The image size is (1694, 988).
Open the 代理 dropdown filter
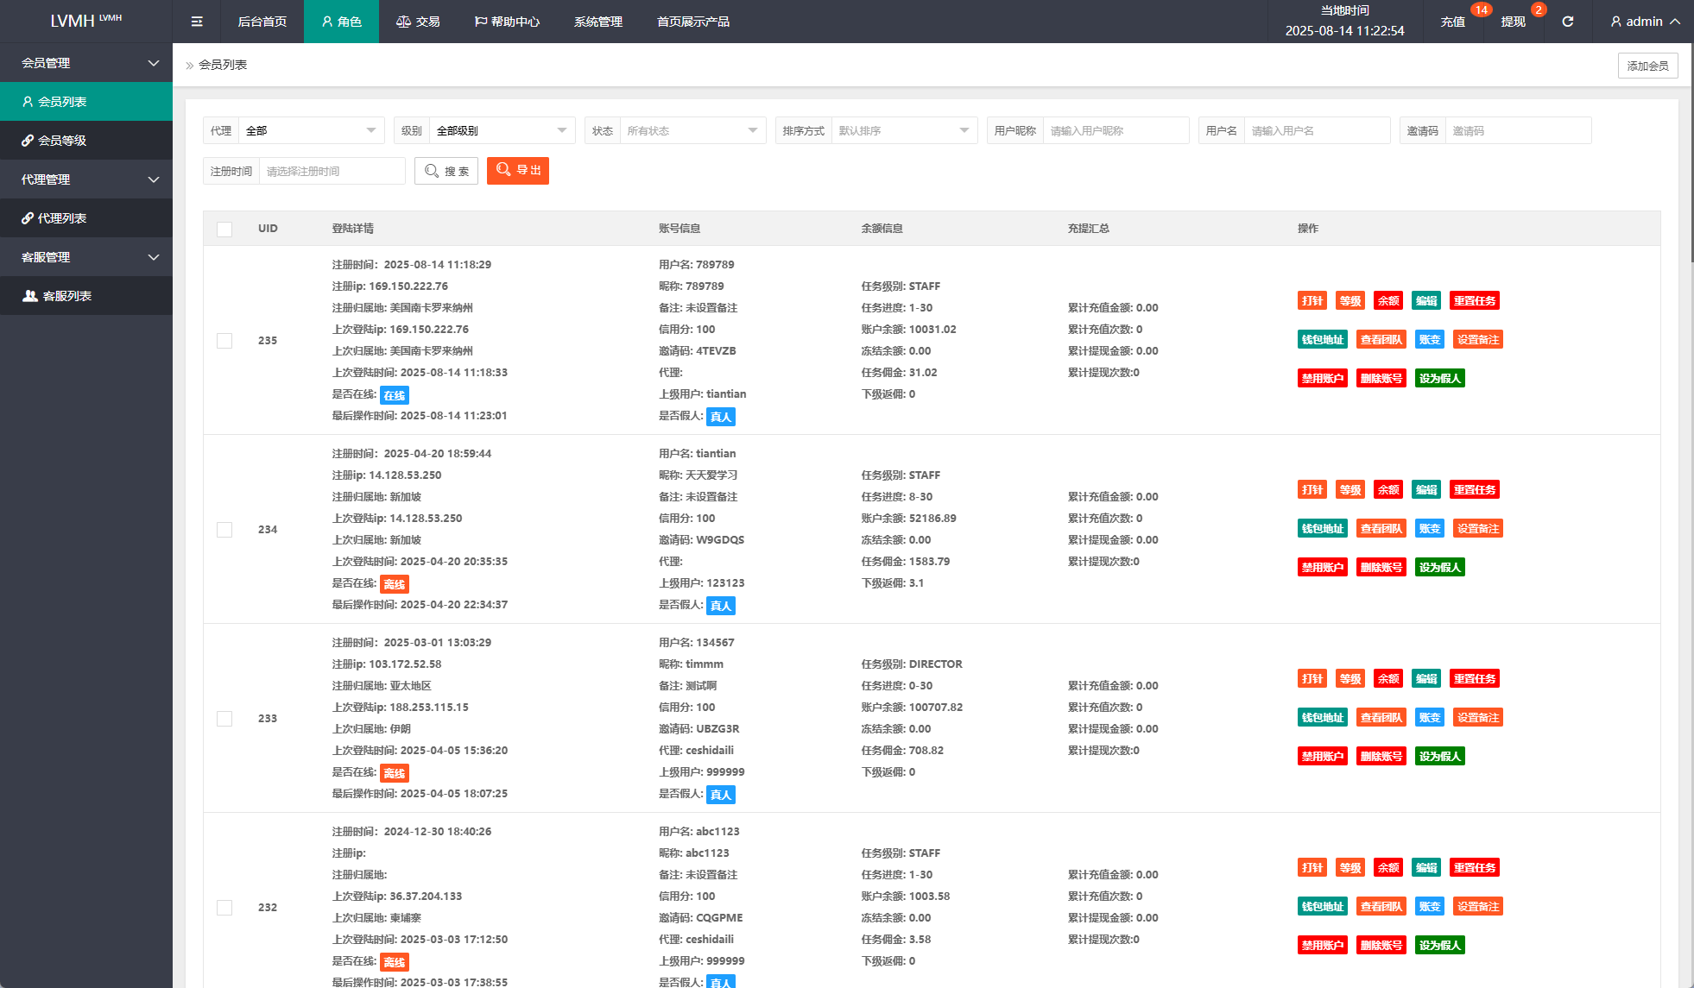(311, 131)
